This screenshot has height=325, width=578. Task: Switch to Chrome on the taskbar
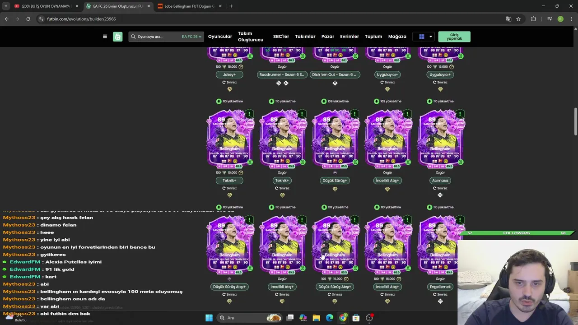pos(343,318)
